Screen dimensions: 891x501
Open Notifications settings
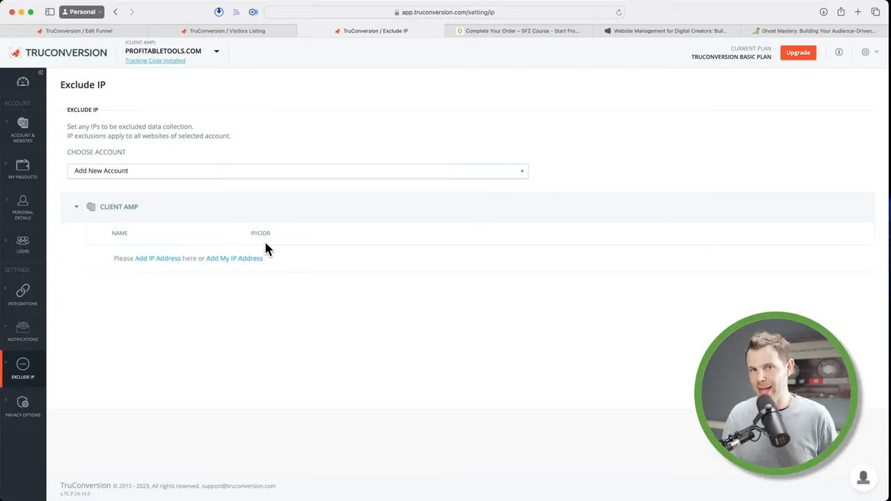point(23,331)
